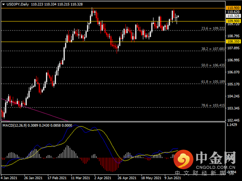Screen dimensions: 242x181
Task: Select the 38.2 = 107.681 Fibonacci label
Action: pos(213,49)
